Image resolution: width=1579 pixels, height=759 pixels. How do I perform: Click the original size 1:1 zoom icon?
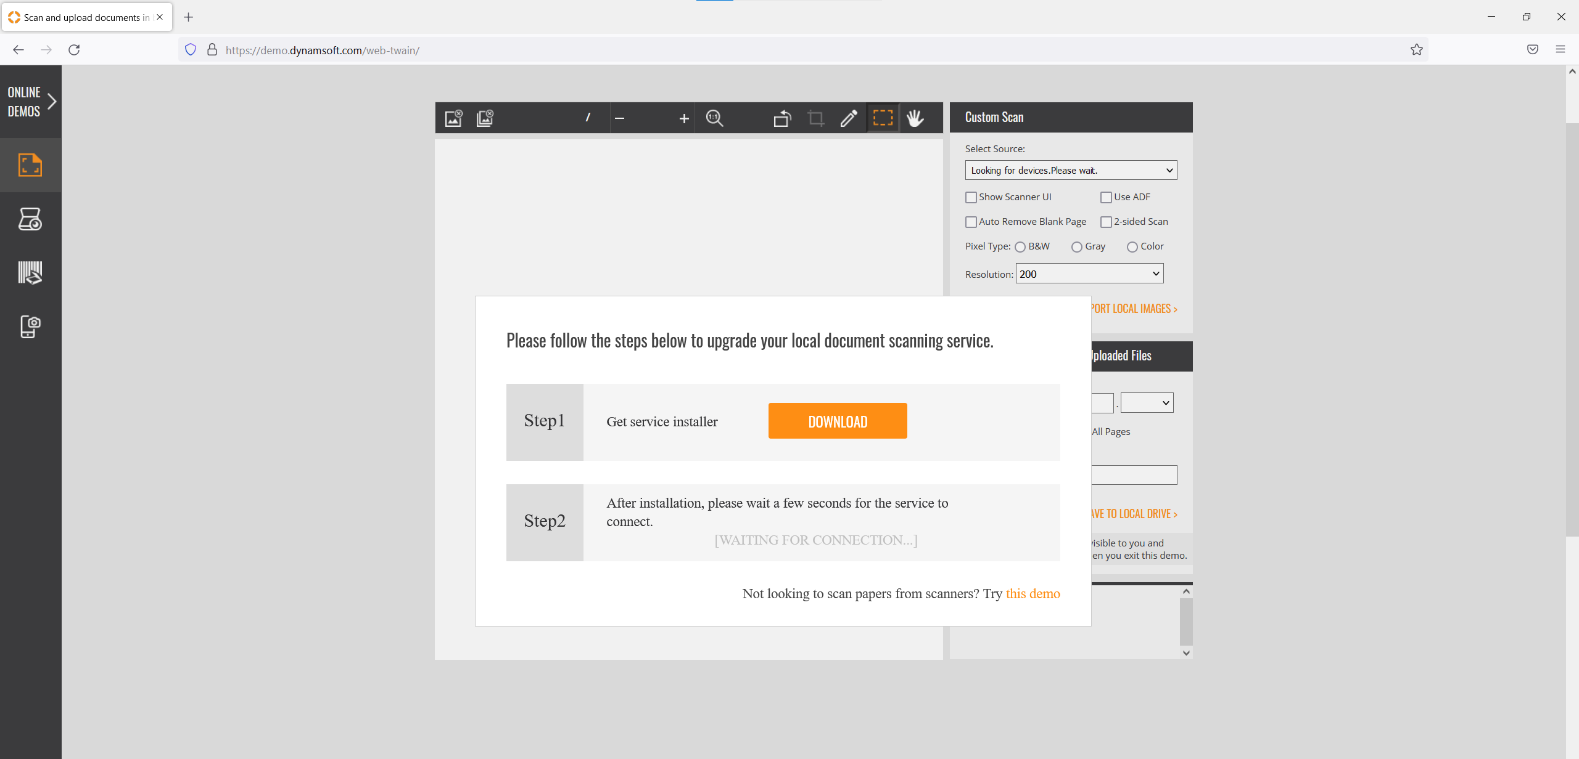coord(714,118)
